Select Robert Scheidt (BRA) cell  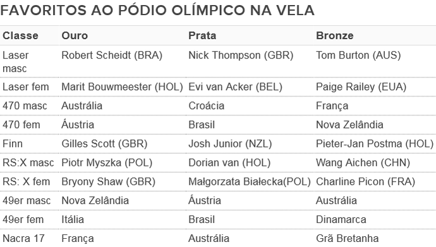[x=112, y=55]
